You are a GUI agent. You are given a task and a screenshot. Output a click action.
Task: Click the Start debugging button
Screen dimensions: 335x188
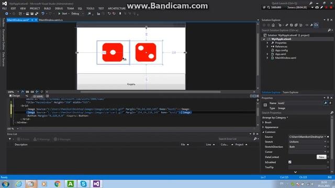(x=63, y=14)
